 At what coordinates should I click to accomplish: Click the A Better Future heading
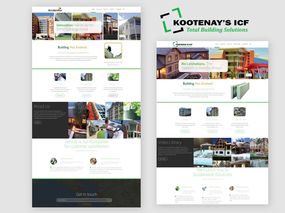[x=187, y=187]
